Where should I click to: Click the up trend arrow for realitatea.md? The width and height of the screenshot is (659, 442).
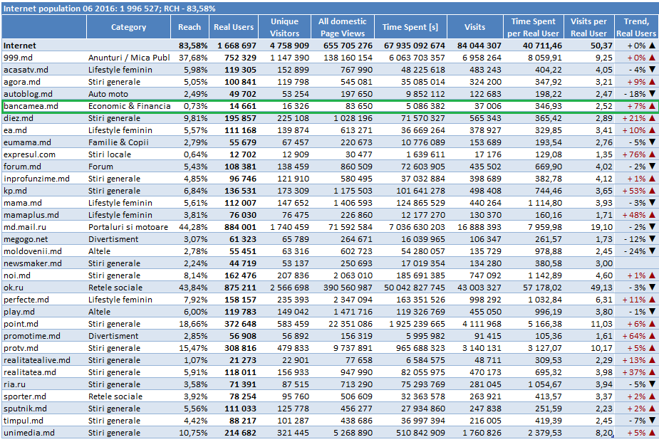[x=652, y=372]
